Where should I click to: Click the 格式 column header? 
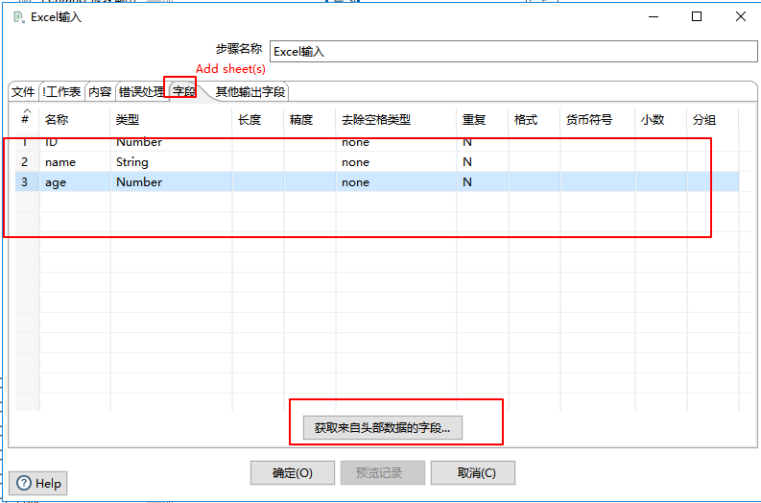pos(535,119)
